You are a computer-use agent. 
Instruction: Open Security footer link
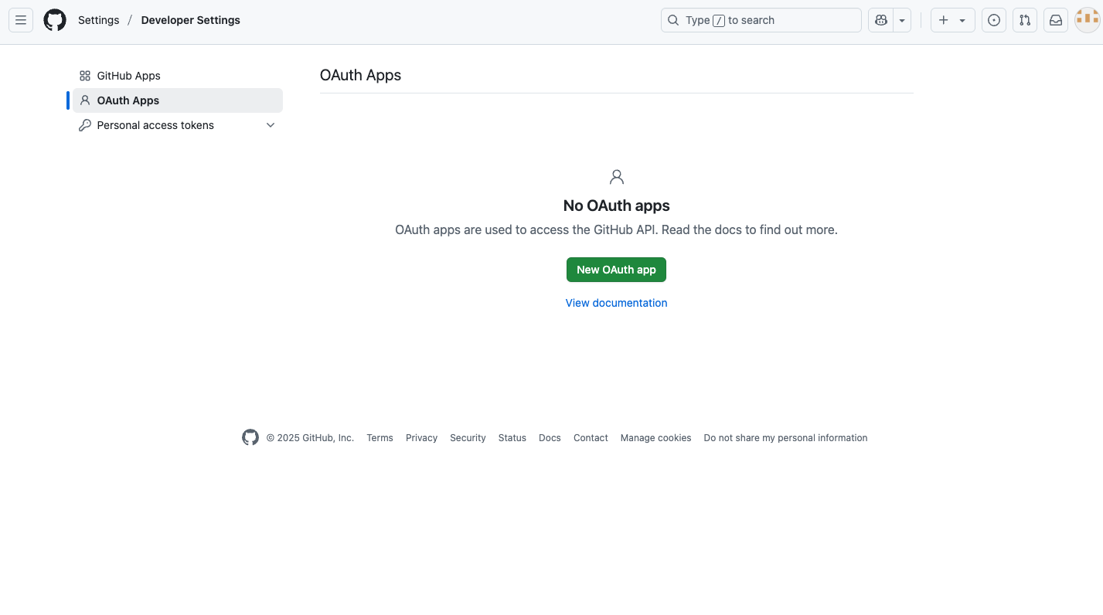(468, 438)
